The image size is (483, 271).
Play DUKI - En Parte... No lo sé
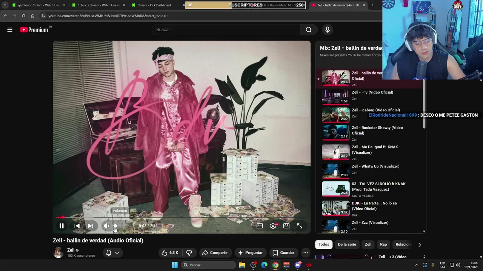point(370,208)
